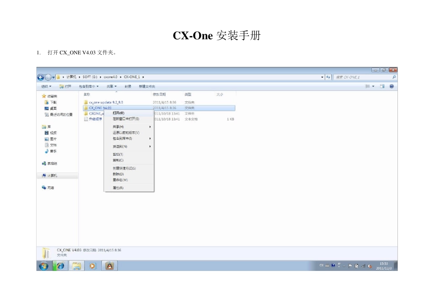
Task: Choose 还原以前的版本(V) in context menu
Action: 129,132
